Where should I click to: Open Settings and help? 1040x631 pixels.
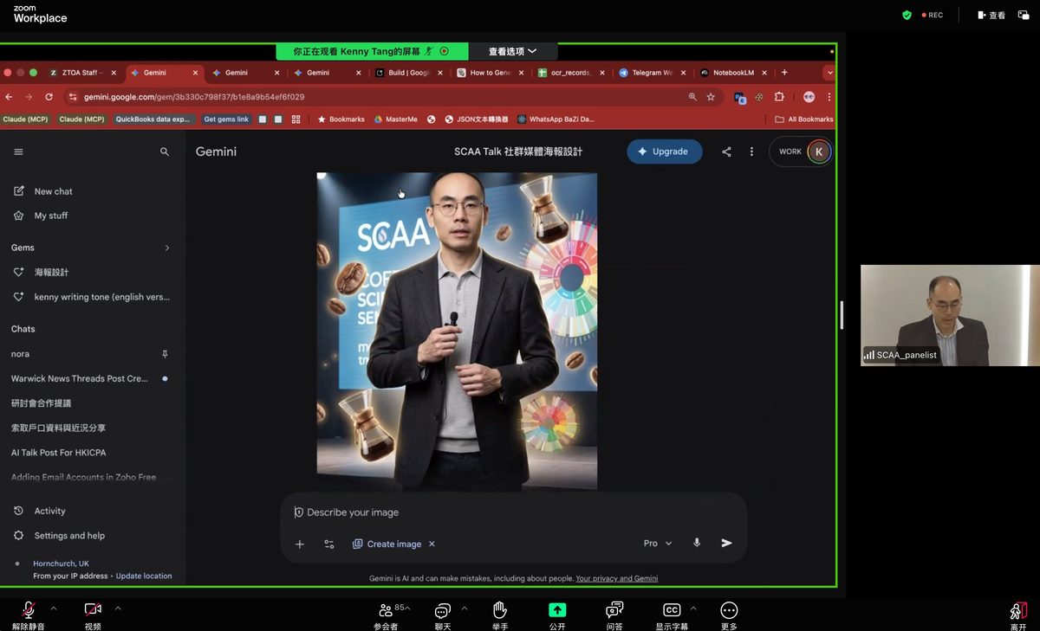[x=59, y=536]
